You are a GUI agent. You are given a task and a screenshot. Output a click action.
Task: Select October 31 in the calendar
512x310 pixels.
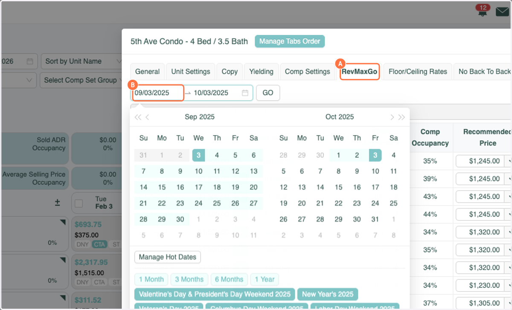[375, 219]
